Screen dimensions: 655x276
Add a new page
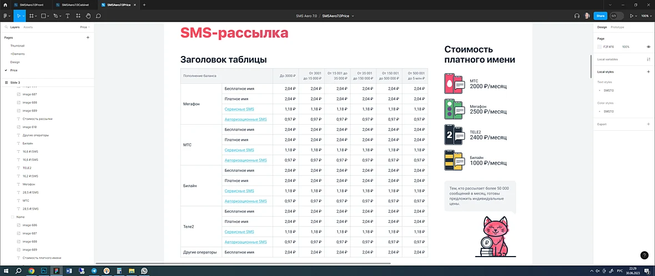(88, 38)
